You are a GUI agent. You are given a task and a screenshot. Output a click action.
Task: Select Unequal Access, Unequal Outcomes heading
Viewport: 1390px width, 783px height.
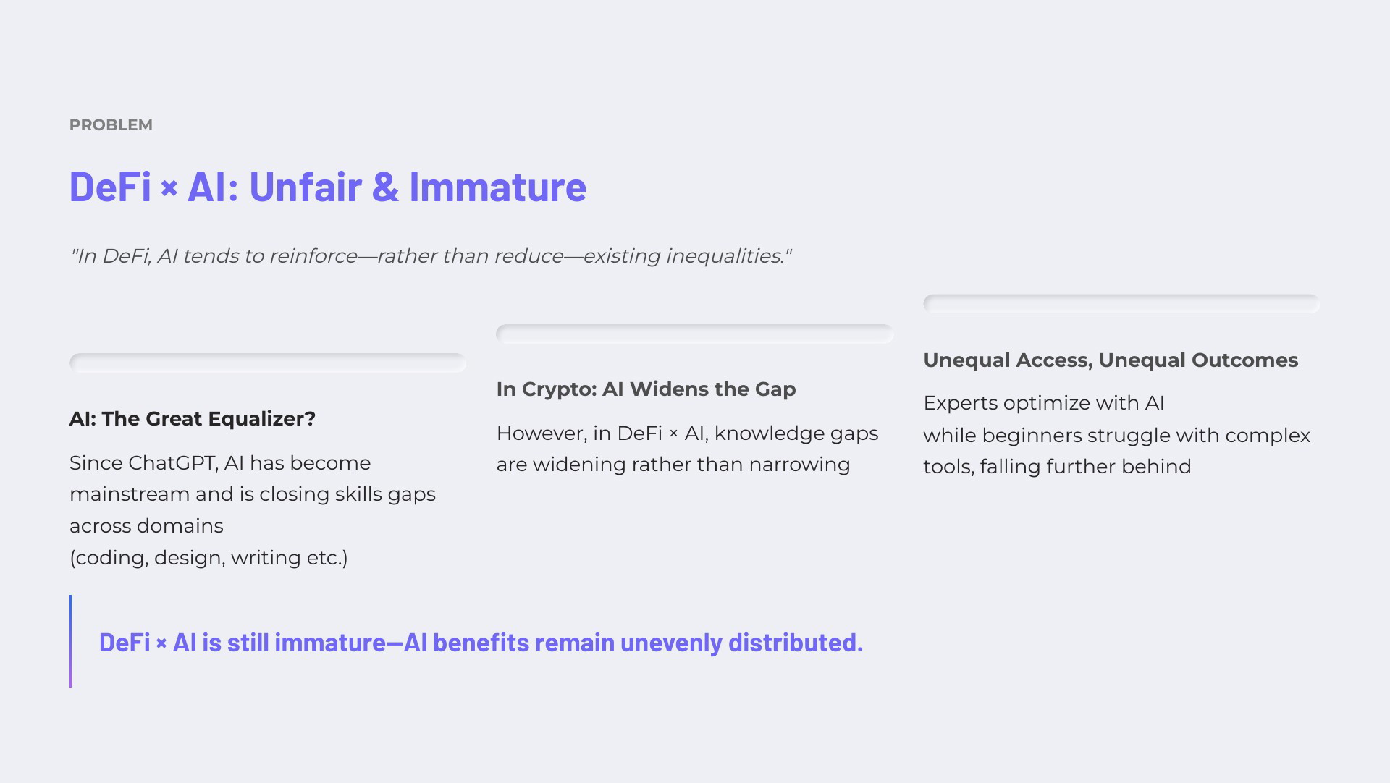tap(1111, 360)
